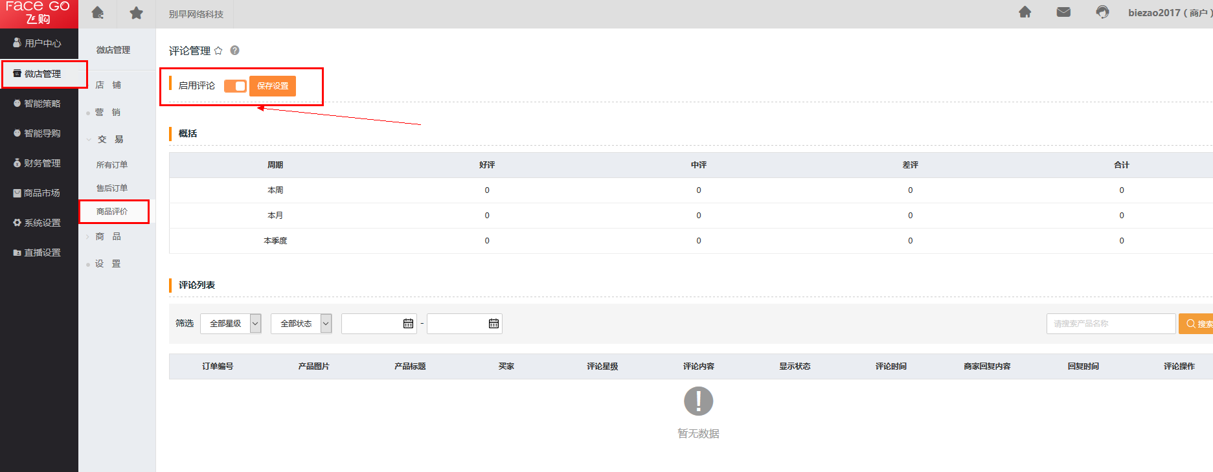Click the product name search field
This screenshot has width=1213, height=472.
tap(1111, 324)
